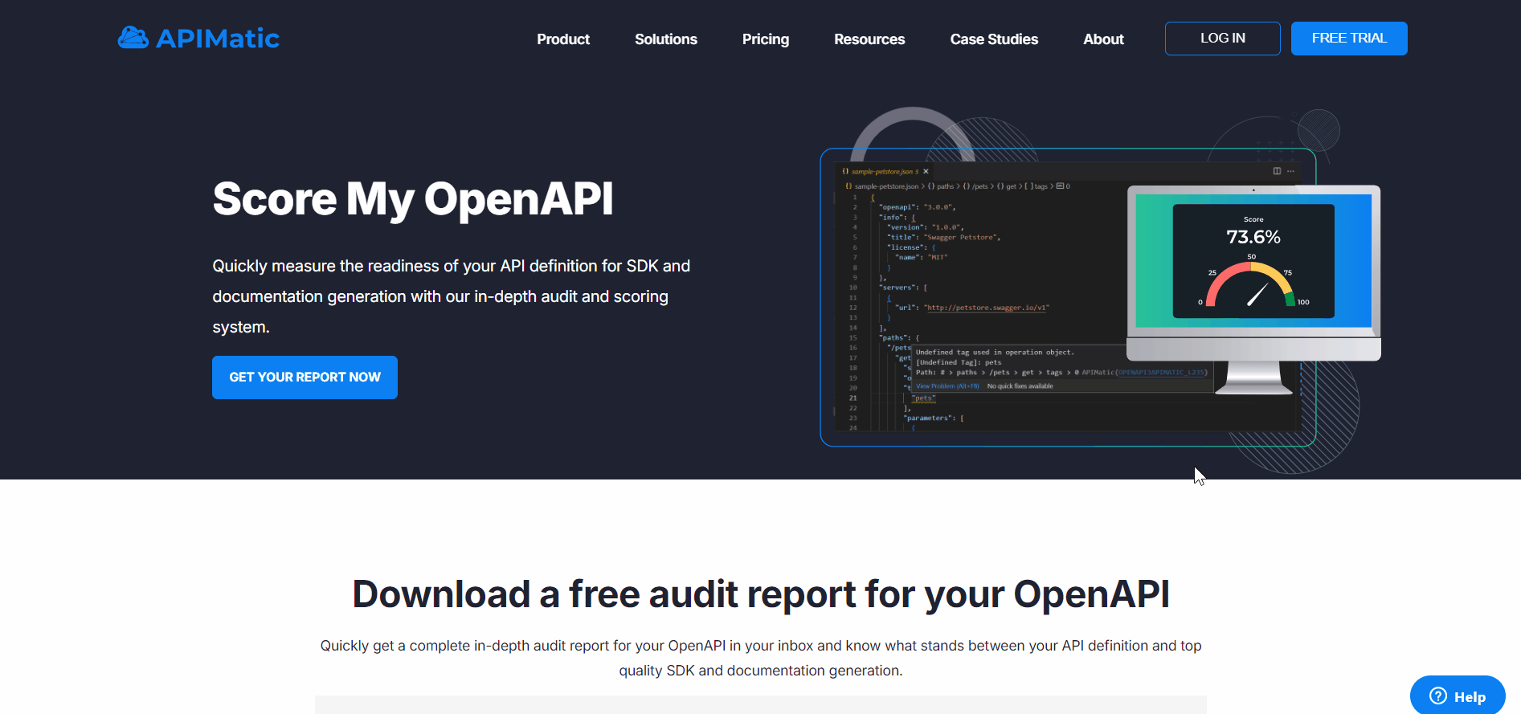Open the About menu
Viewport: 1521px width, 714px height.
1103,39
